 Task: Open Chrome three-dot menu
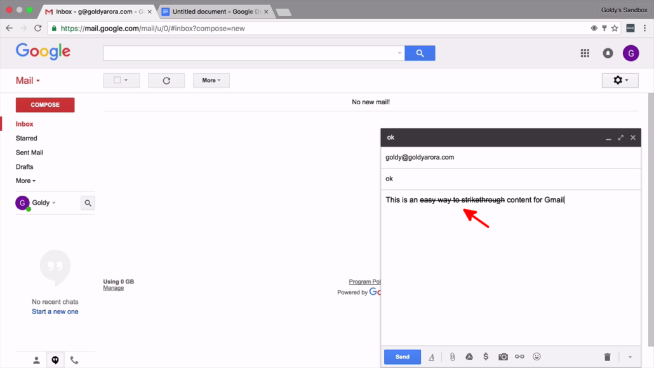click(x=645, y=29)
